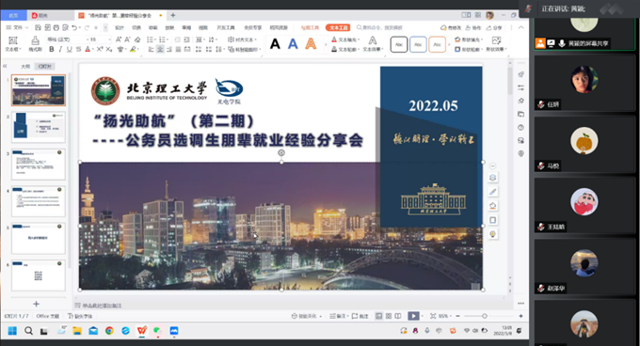Toggle bold formatting in the ribbon
Viewport: 640px width, 346px height.
[52, 49]
